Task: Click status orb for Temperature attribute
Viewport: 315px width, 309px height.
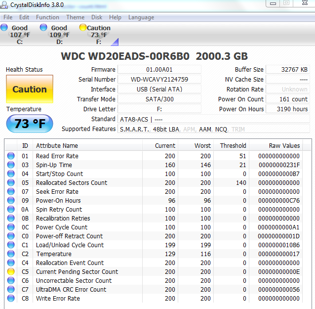Action: click(x=11, y=254)
